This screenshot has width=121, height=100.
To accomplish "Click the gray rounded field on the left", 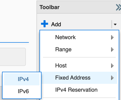I will (13, 57).
